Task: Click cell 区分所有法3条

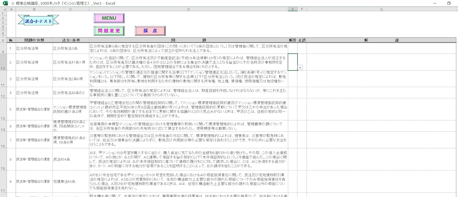Action: pyautogui.click(x=71, y=48)
